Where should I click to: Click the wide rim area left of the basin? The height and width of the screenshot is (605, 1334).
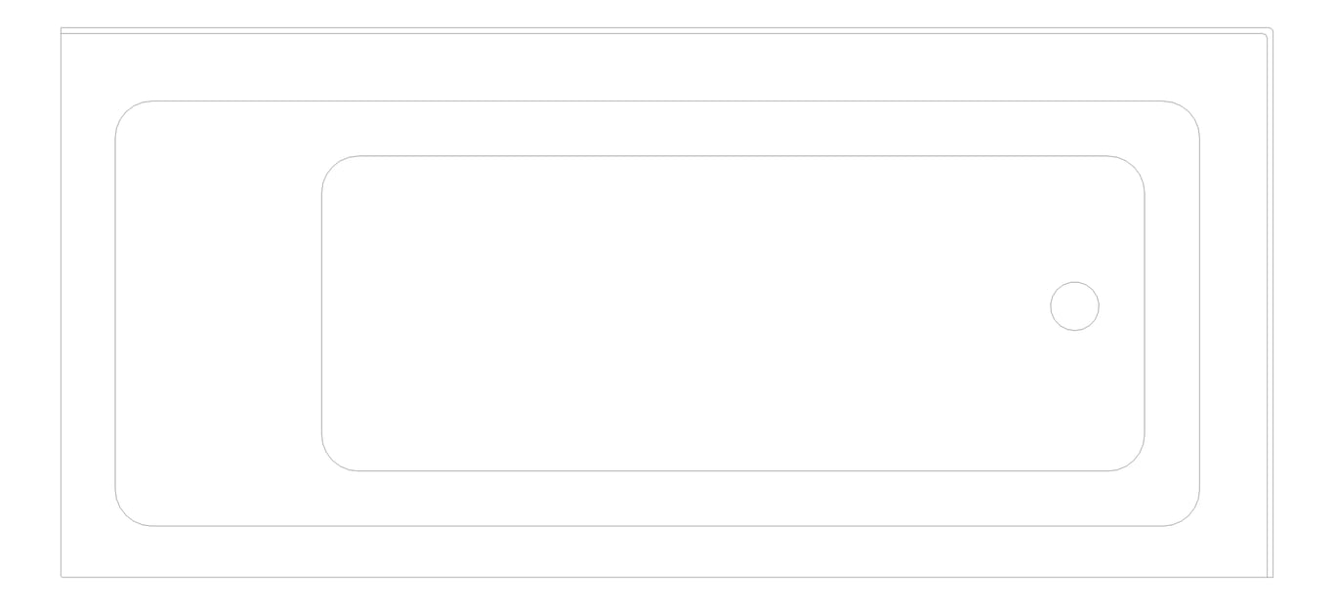(218, 312)
